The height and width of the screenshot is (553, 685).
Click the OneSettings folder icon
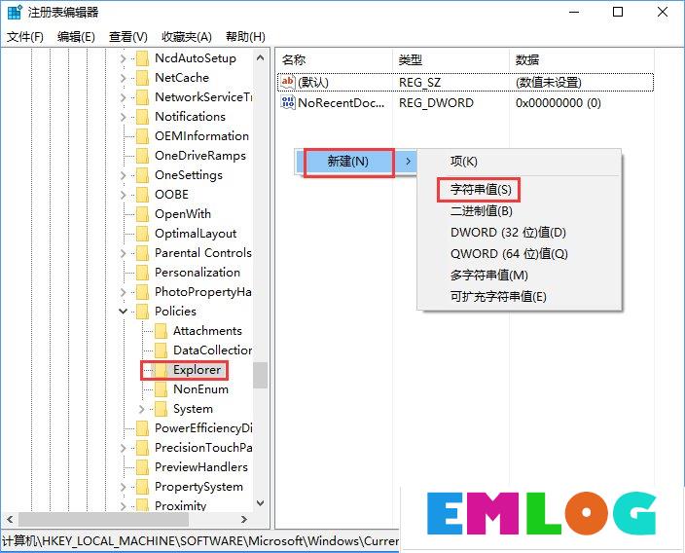click(142, 175)
